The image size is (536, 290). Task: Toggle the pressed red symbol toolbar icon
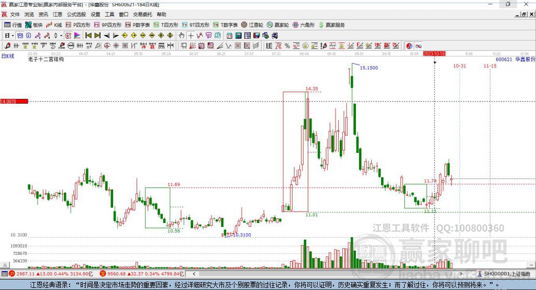pyautogui.click(x=68, y=36)
